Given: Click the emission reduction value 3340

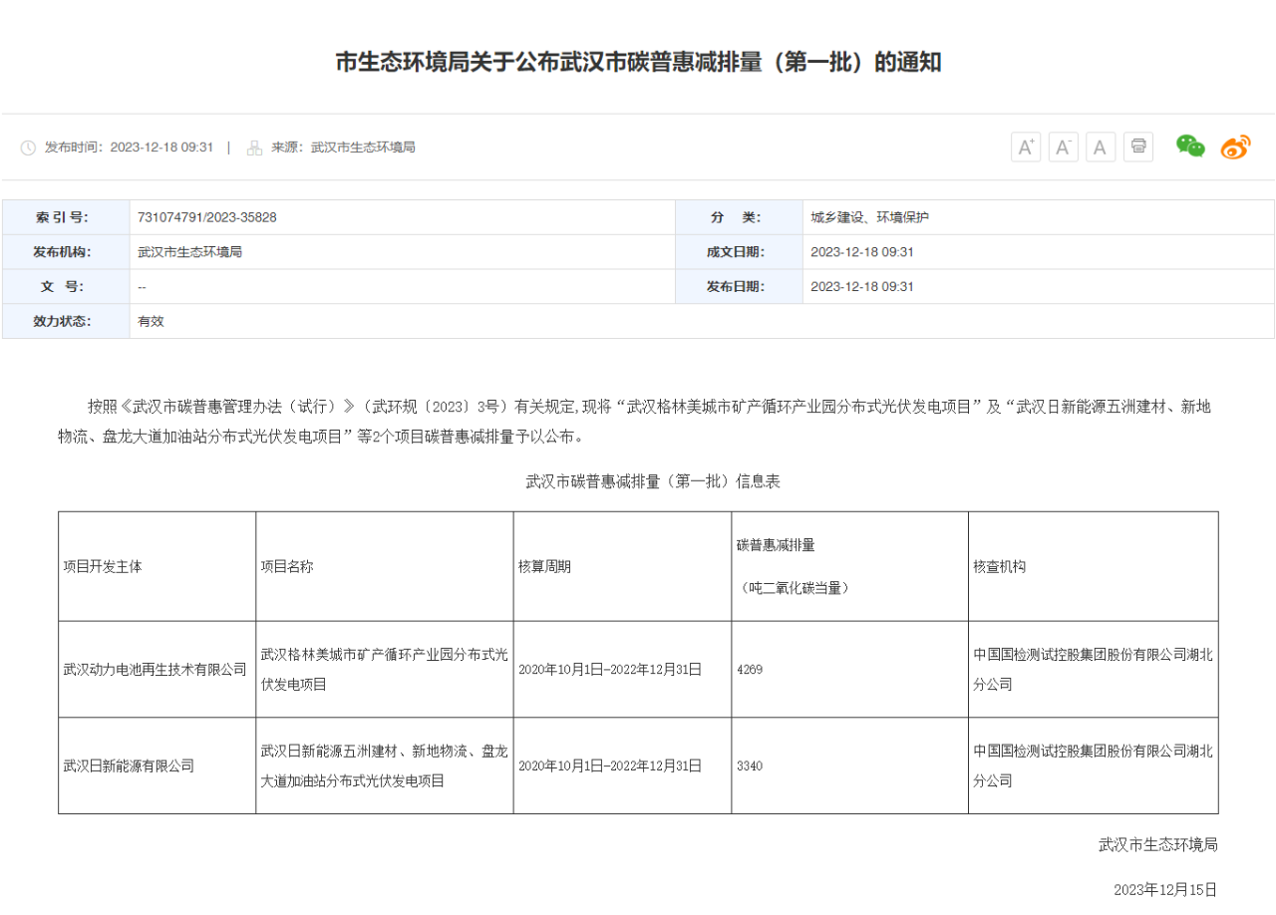Looking at the screenshot, I should (x=750, y=766).
